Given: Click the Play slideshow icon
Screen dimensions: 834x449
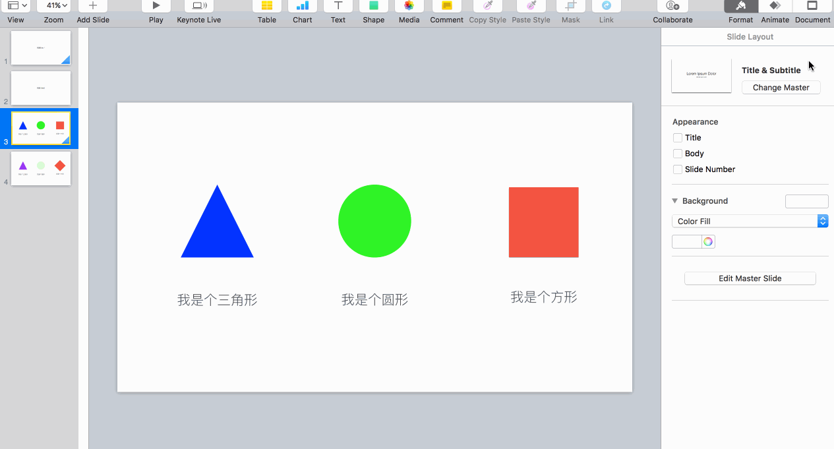Looking at the screenshot, I should coord(156,6).
